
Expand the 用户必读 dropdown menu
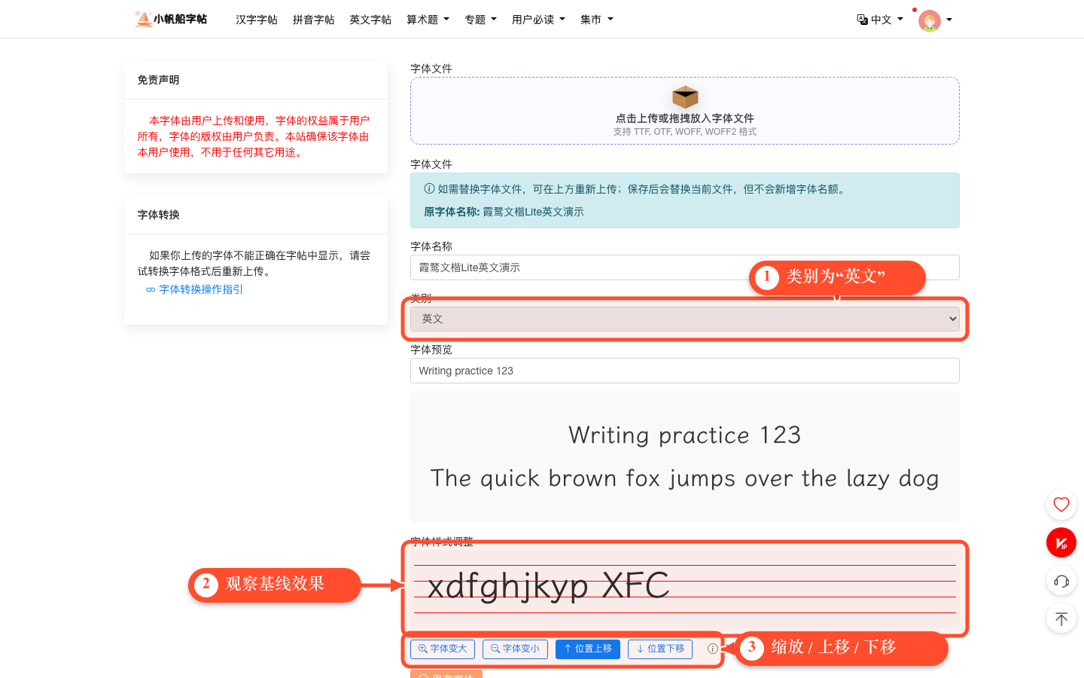click(538, 20)
